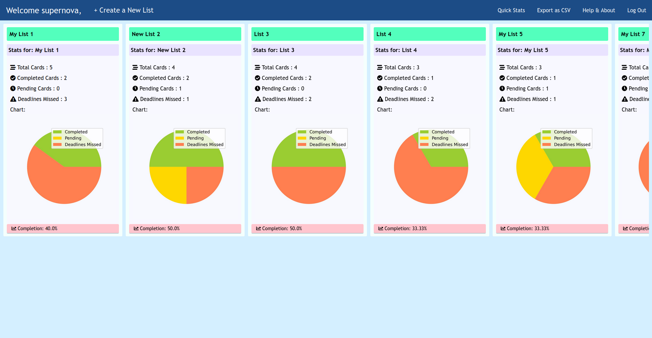652x338 pixels.
Task: Click the Completion chart icon in My List 1
Action: [x=14, y=229]
